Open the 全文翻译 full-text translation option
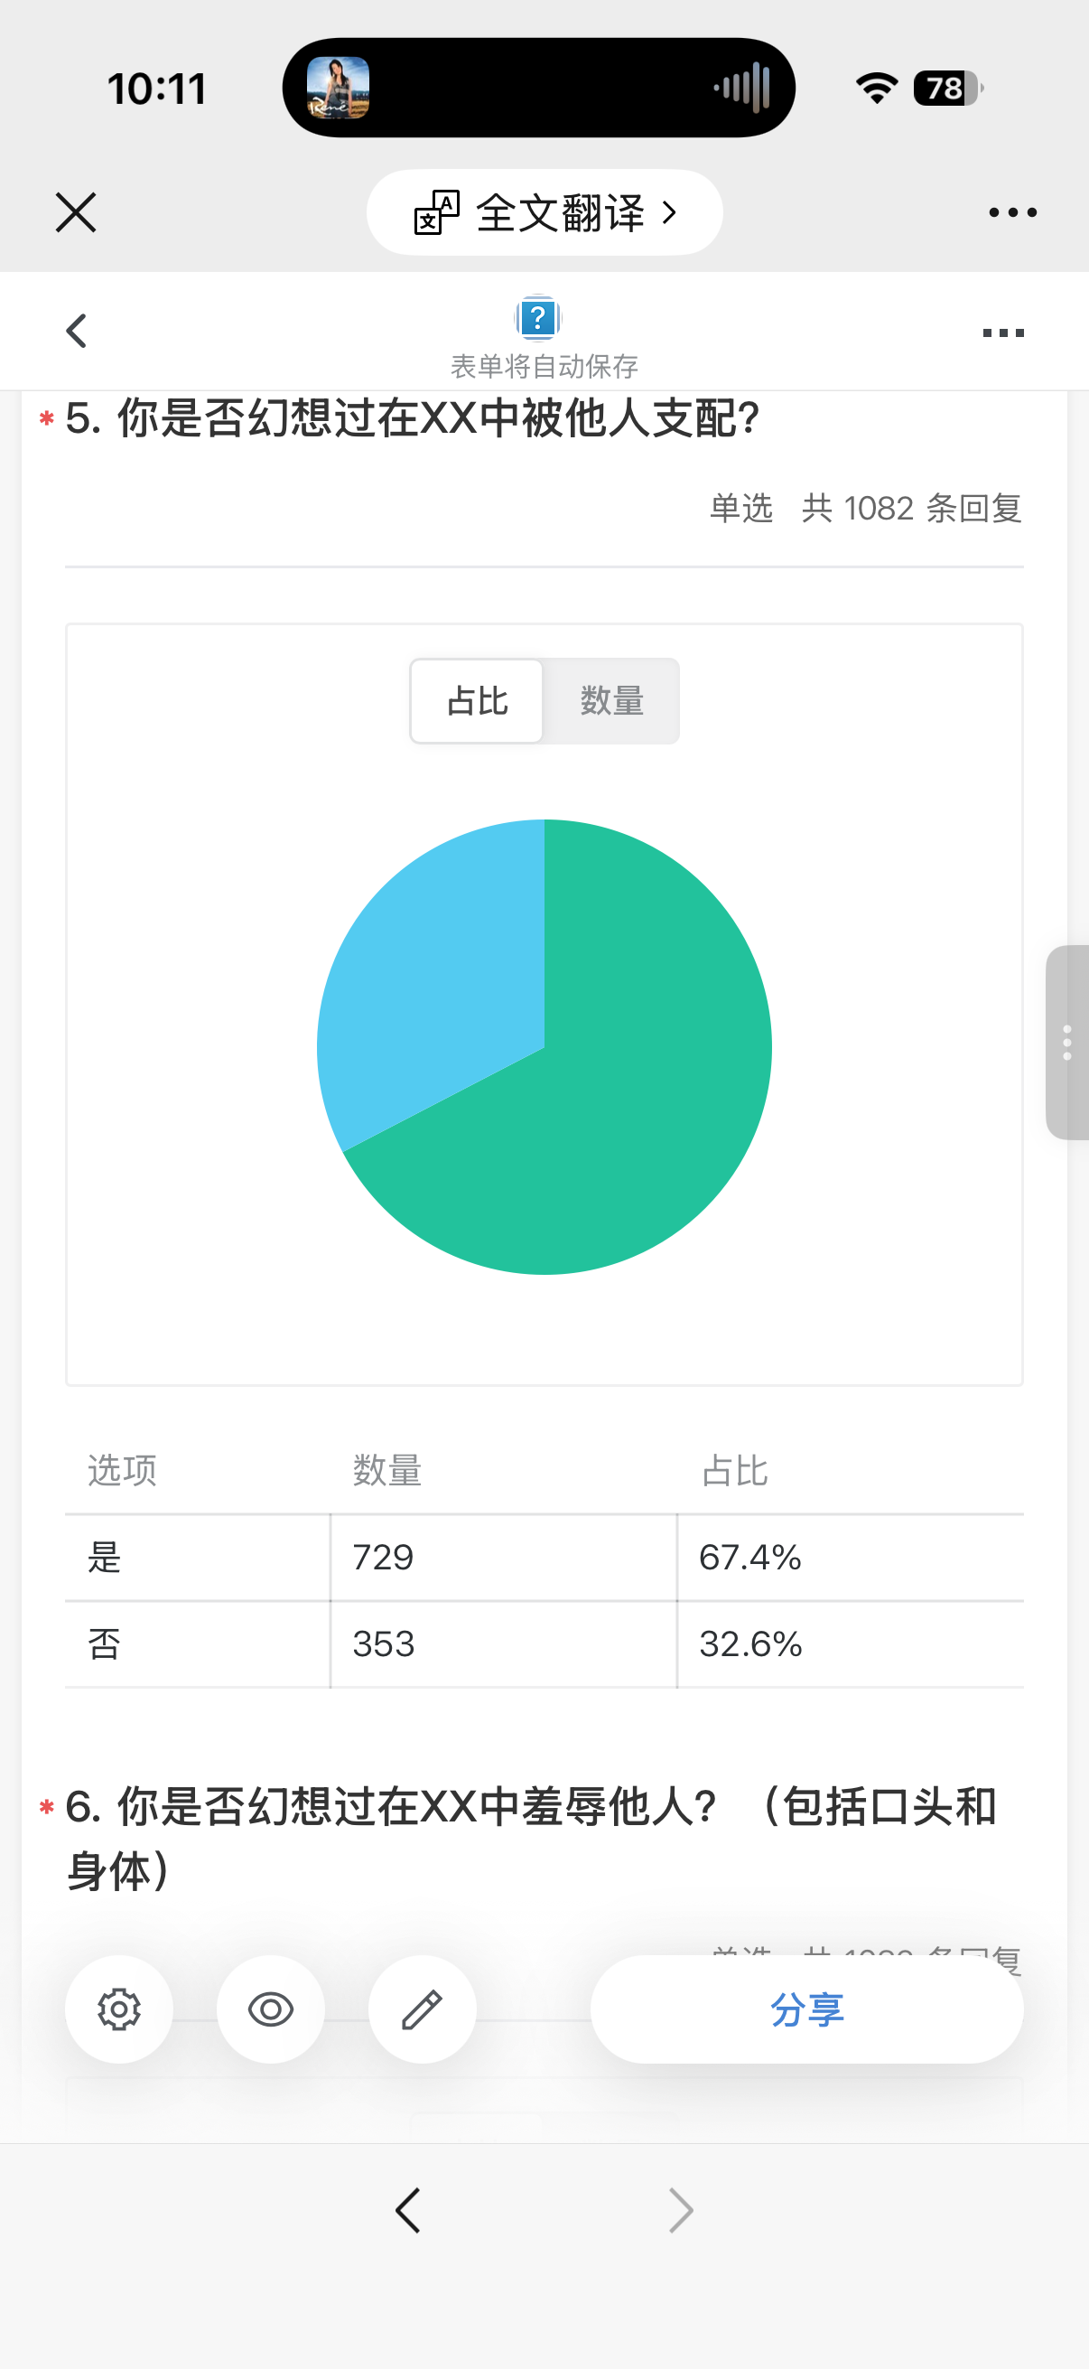This screenshot has height=2369, width=1089. click(x=544, y=212)
